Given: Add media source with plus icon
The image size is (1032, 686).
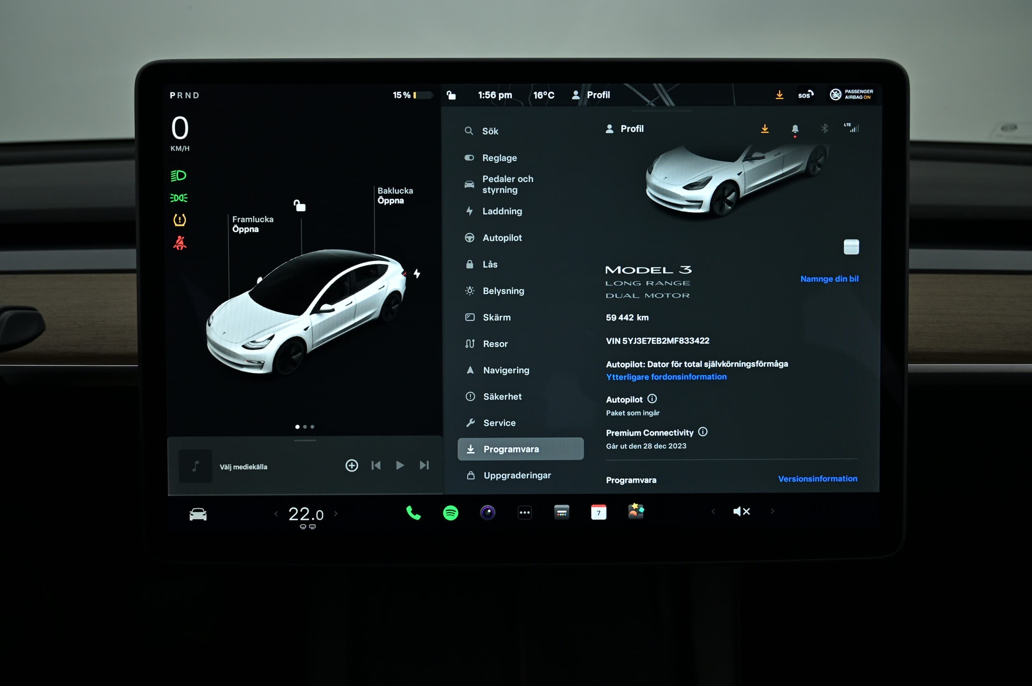Looking at the screenshot, I should click(x=352, y=465).
